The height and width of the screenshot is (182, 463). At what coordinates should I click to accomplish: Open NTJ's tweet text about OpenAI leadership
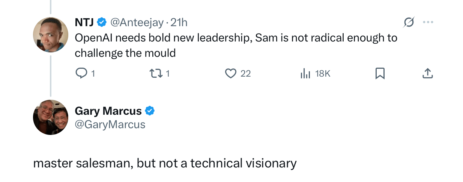coord(236,45)
